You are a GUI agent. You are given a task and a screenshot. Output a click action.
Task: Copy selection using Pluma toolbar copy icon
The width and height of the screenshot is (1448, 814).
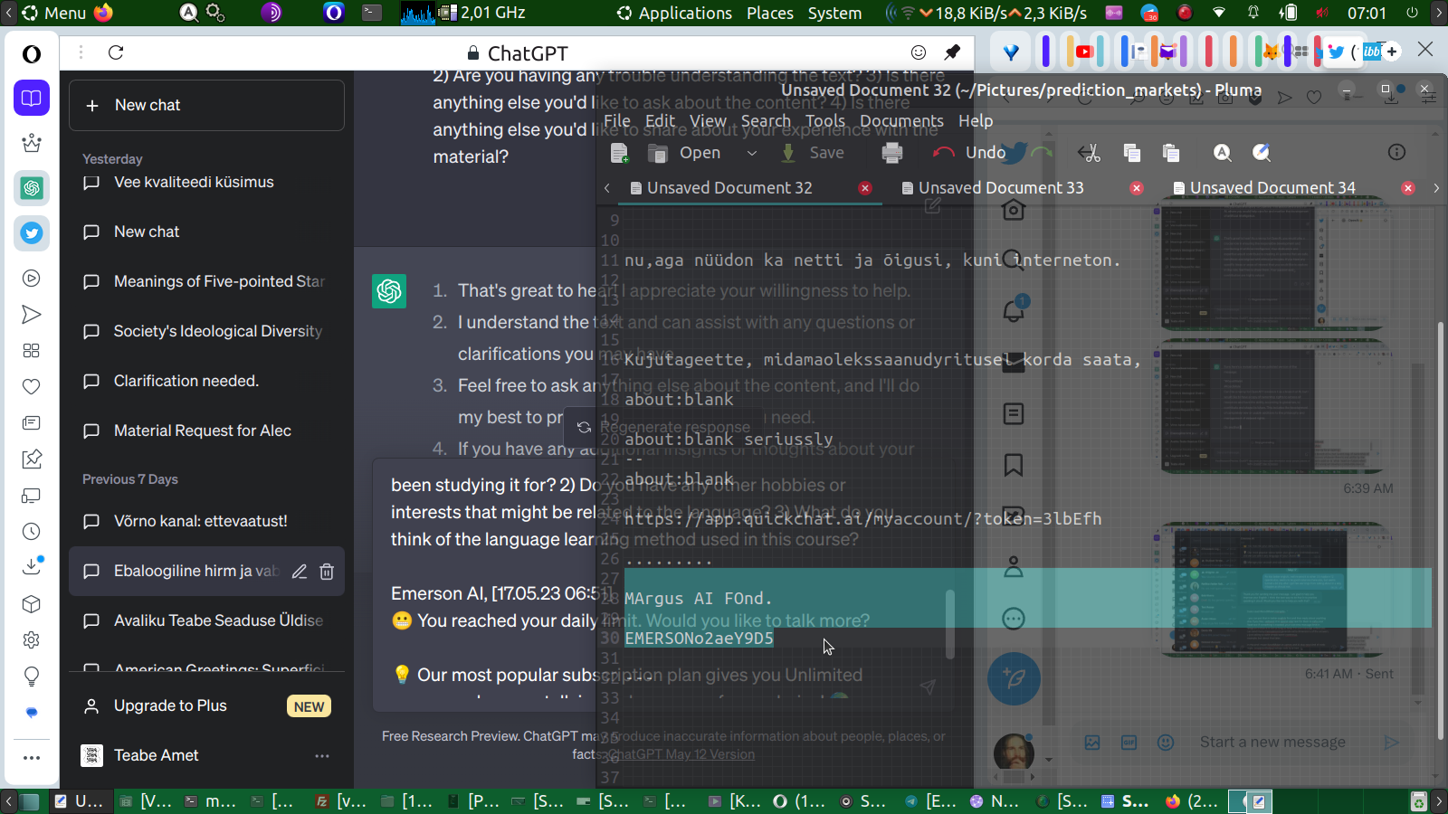tap(1131, 153)
